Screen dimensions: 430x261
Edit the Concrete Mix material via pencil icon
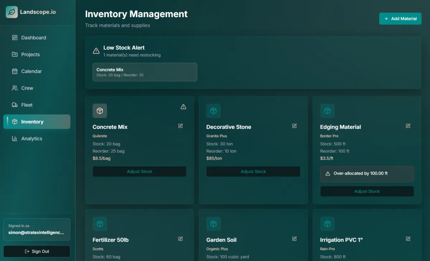(181, 126)
